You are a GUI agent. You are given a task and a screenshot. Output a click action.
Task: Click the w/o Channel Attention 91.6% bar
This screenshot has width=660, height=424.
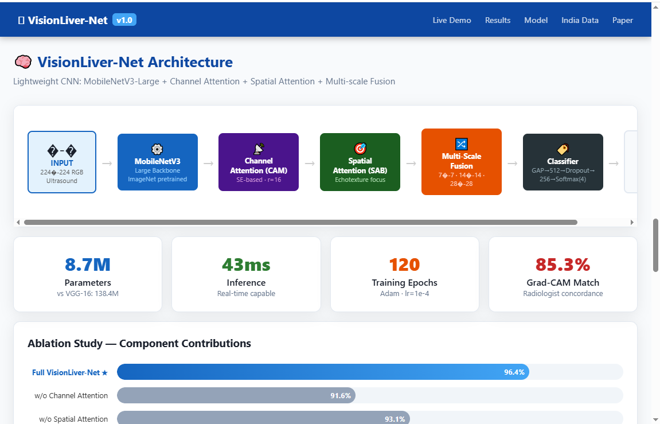coord(236,395)
